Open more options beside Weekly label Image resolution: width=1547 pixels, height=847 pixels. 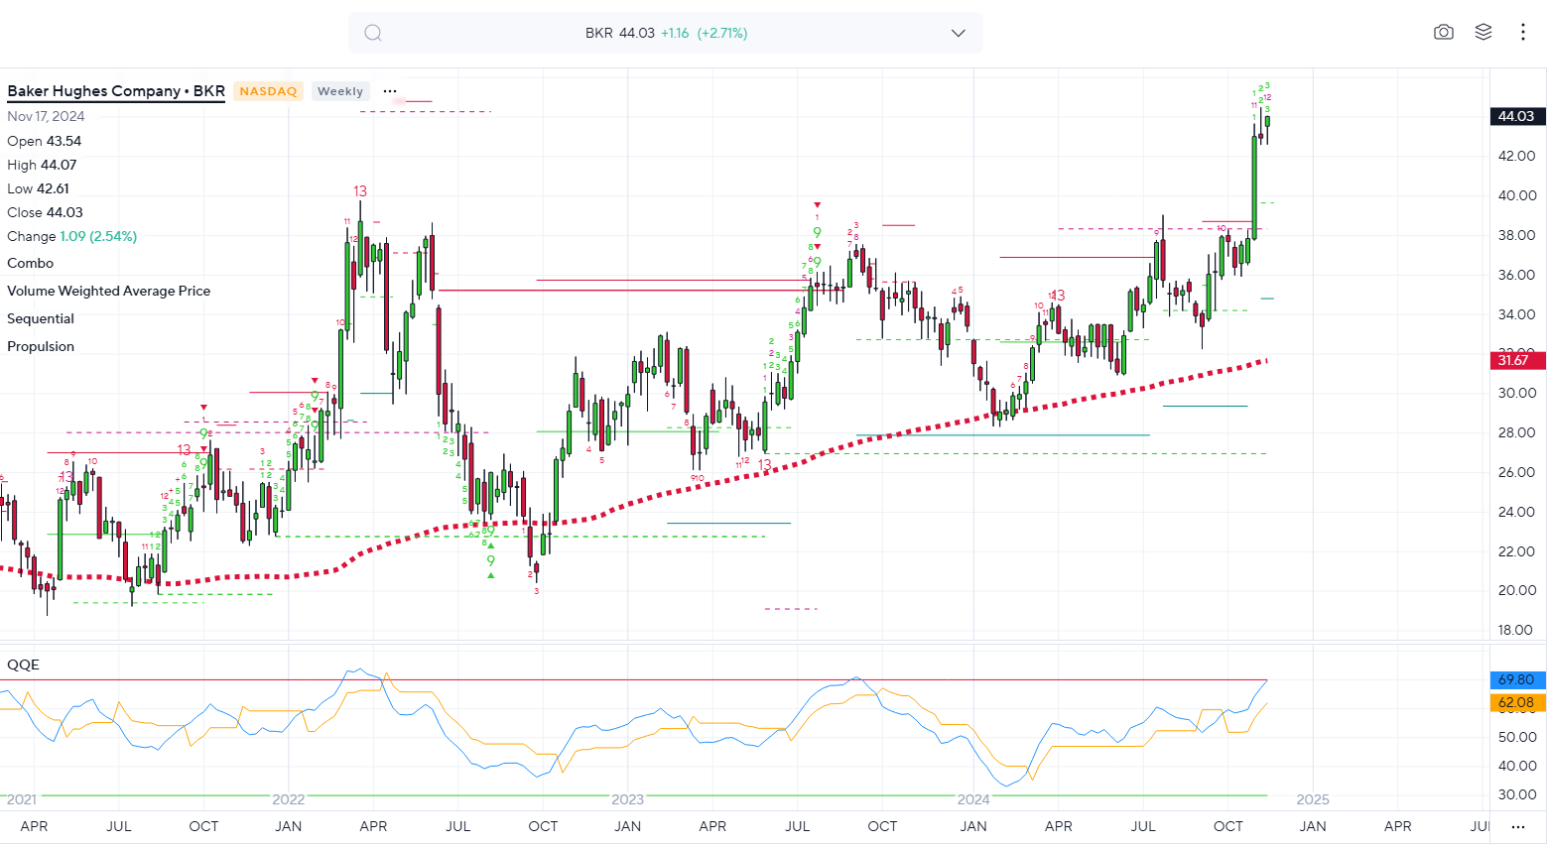[x=390, y=91]
